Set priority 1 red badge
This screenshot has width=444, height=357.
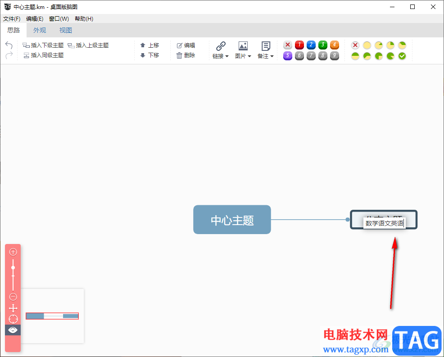299,45
